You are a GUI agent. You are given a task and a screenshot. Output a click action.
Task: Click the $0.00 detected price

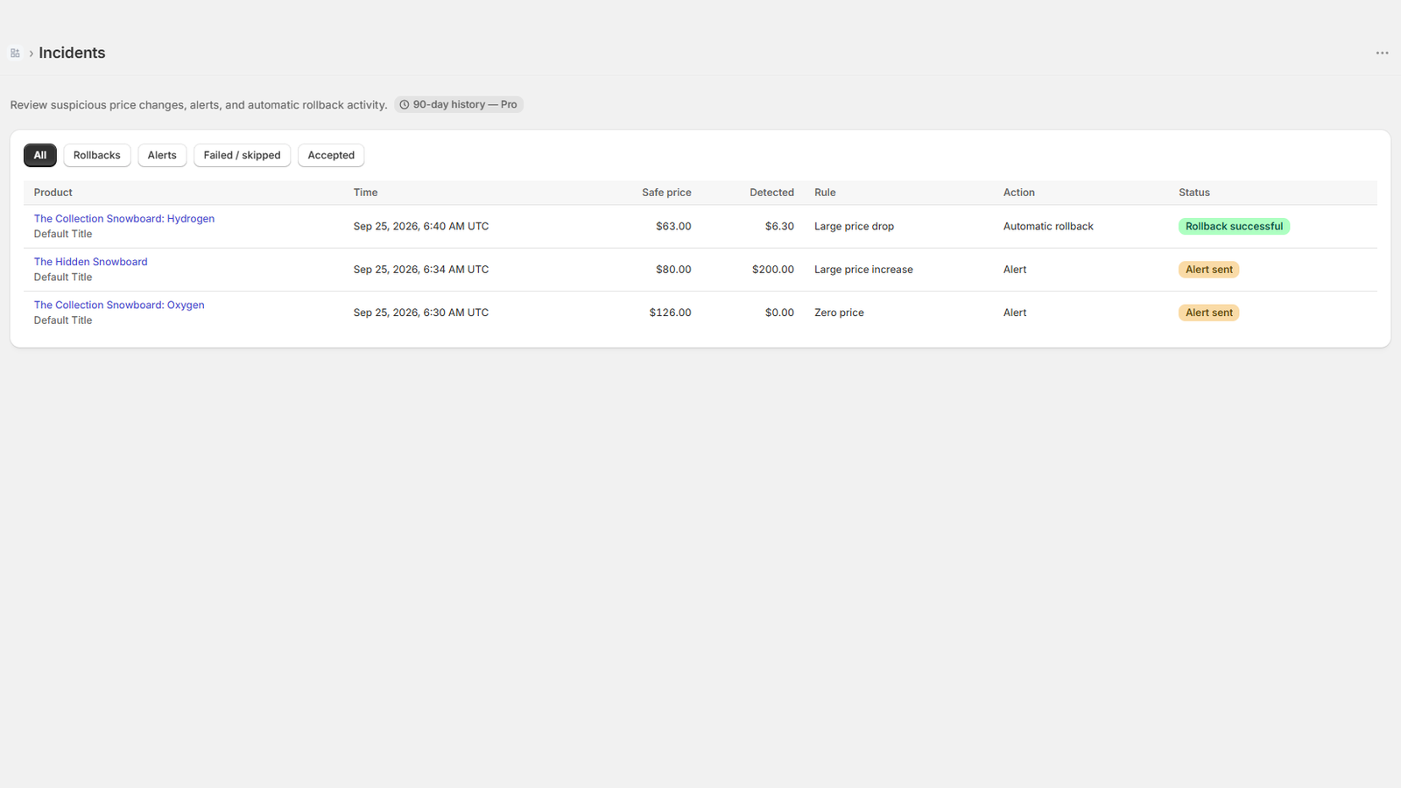tap(779, 313)
